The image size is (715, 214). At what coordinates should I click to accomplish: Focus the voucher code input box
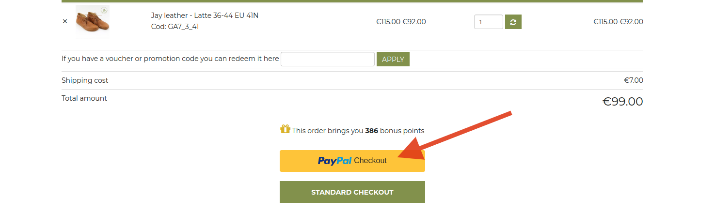(328, 59)
